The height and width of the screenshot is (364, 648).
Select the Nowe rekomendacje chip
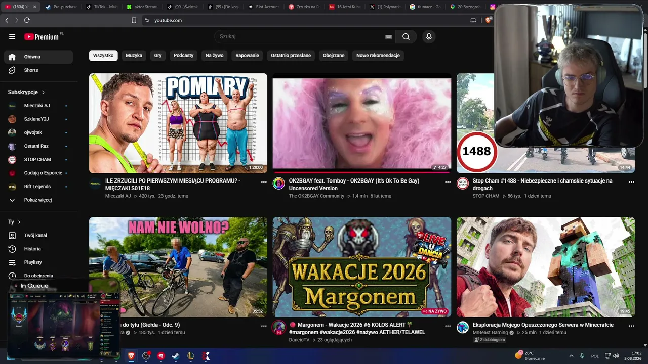point(378,56)
